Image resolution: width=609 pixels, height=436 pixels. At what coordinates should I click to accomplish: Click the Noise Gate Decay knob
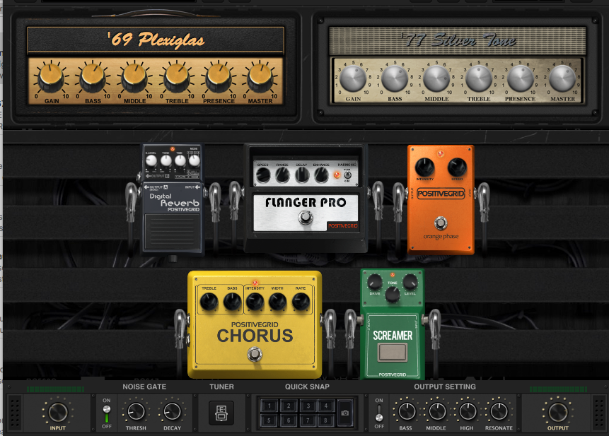click(x=172, y=411)
